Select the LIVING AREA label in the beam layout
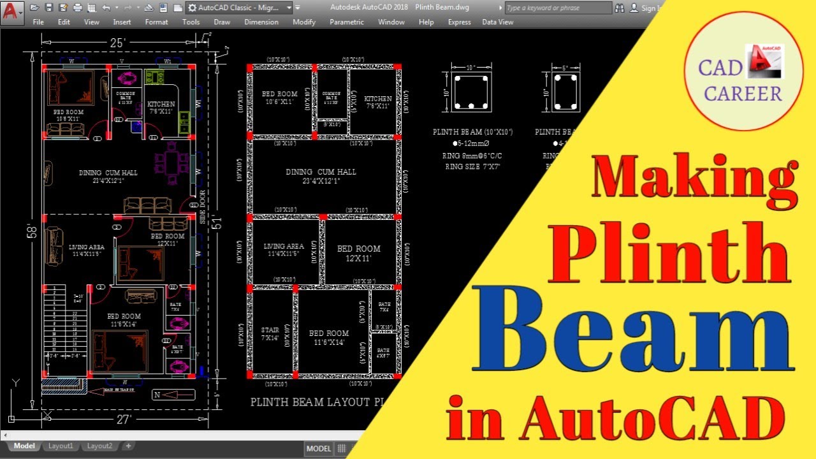This screenshot has width=816, height=459. pos(284,250)
